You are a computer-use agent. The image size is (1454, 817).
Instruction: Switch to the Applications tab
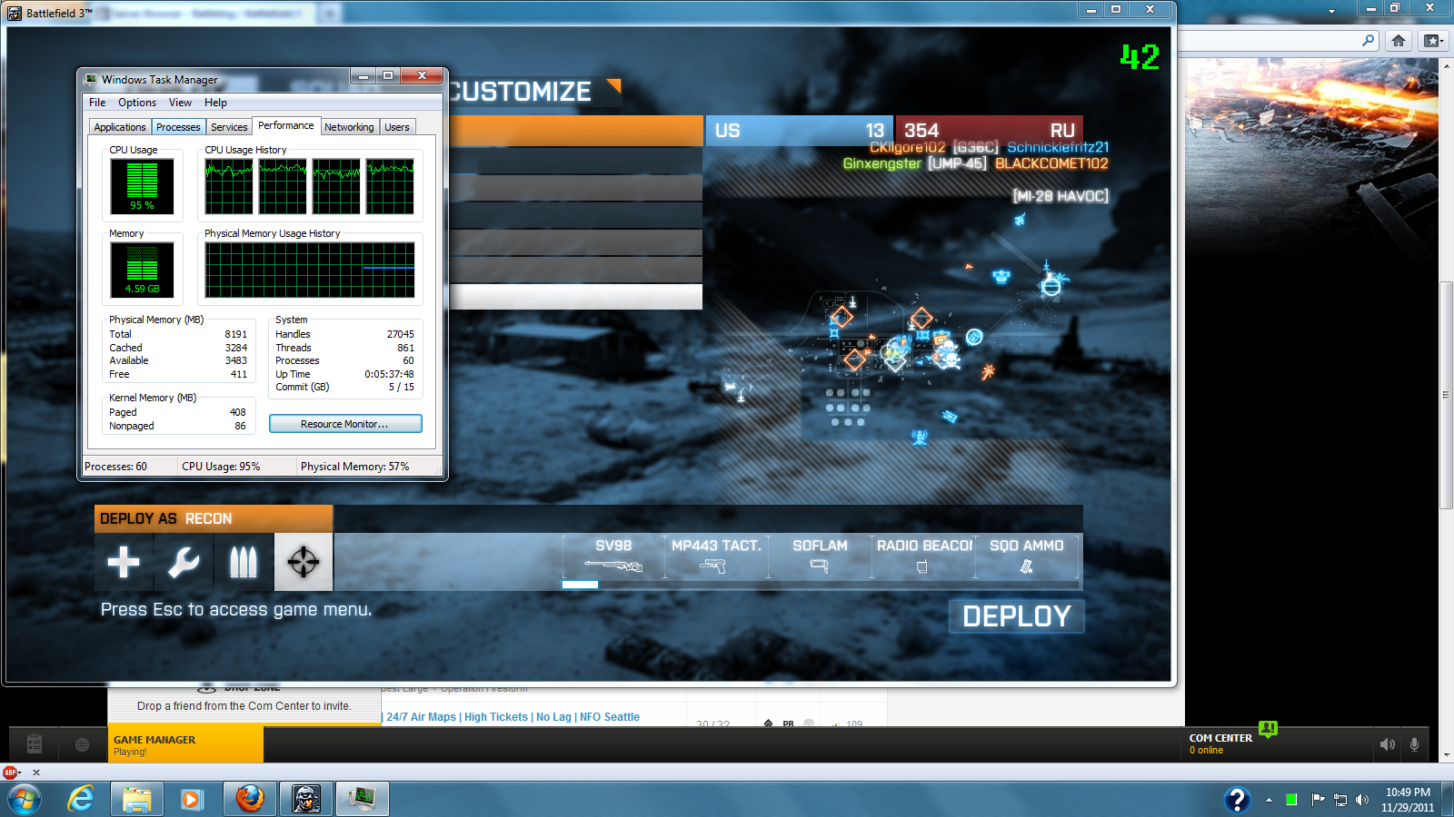pos(120,127)
